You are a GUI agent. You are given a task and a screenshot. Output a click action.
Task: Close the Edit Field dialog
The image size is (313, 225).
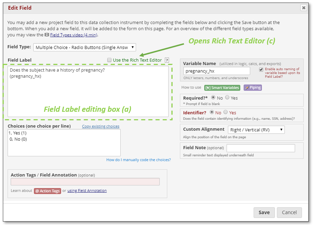[x=304, y=8]
